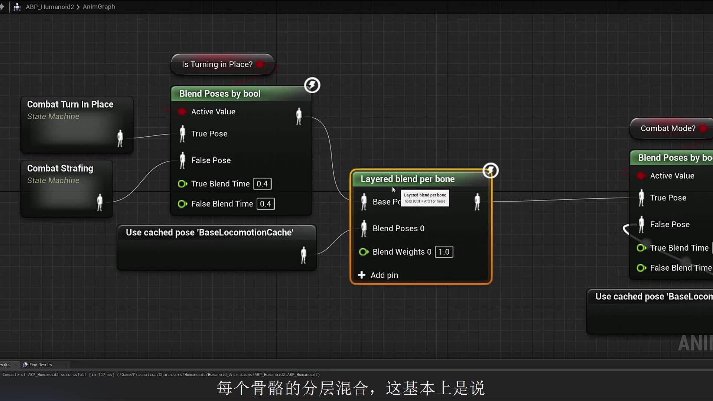Click the fast-path lightning icon on Blend Poses by bool

312,85
